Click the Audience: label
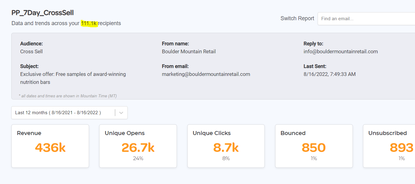Image resolution: width=415 pixels, height=184 pixels. pyautogui.click(x=32, y=44)
